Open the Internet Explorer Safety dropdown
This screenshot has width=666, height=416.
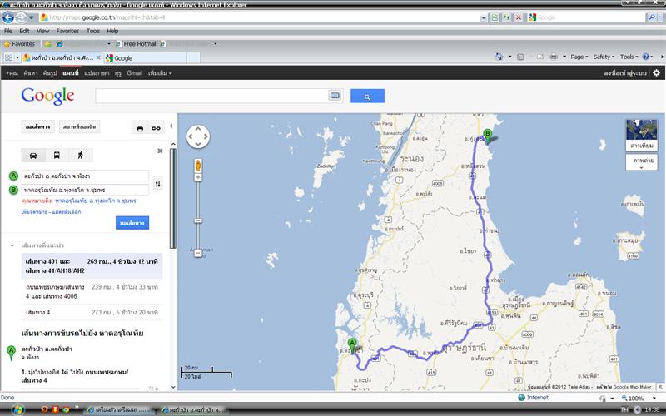(604, 57)
